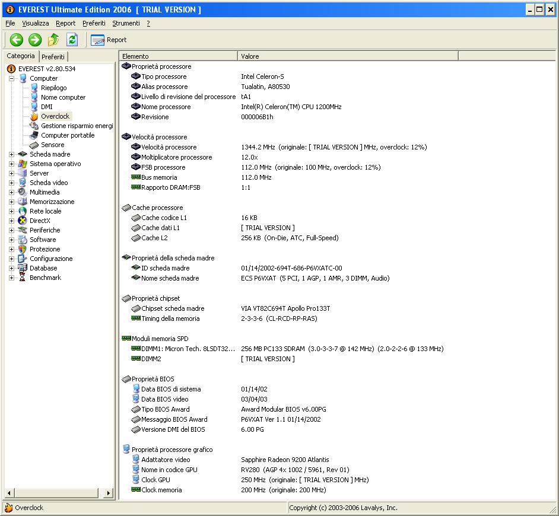Viewport: 559px width, 516px height.
Task: Expand the Sistema operativo node
Action: [11, 164]
